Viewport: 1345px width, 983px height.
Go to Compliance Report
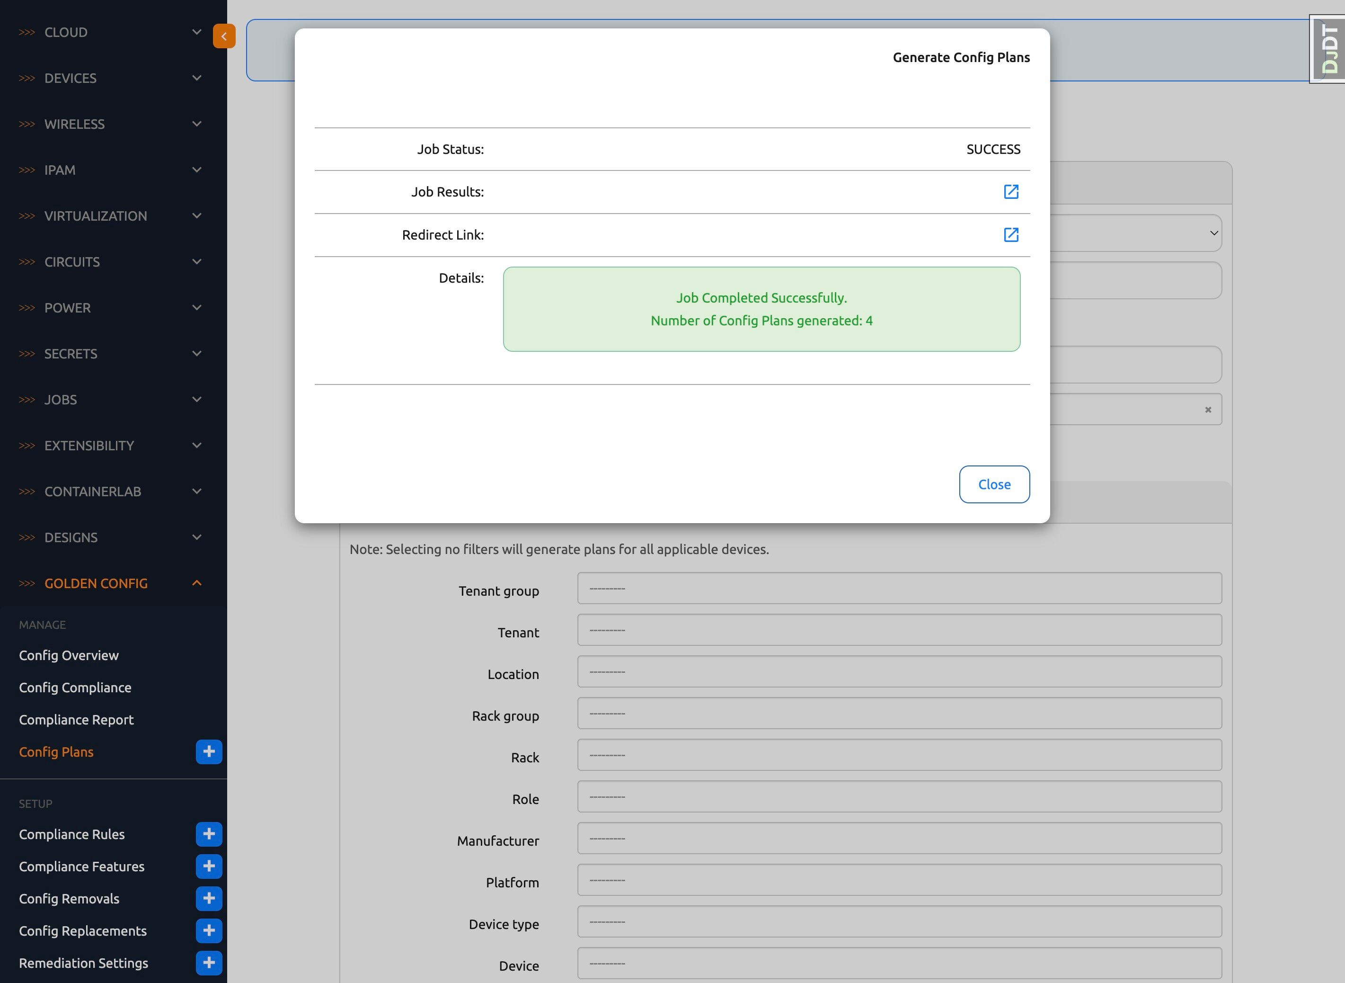76,719
